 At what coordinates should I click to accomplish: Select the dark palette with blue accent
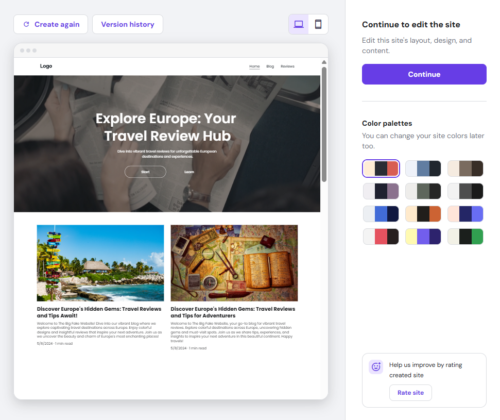(x=423, y=169)
